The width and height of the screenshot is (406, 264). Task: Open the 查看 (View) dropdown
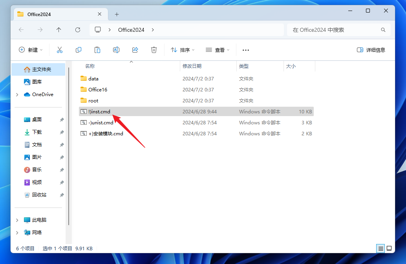(x=218, y=50)
